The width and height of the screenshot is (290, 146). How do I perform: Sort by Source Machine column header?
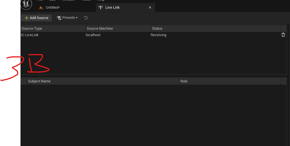(x=118, y=29)
